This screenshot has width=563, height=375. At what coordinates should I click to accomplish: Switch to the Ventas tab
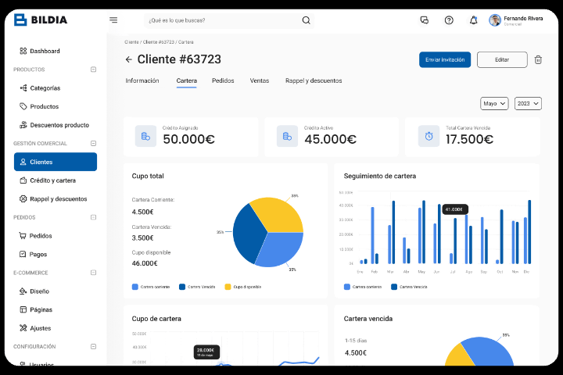(260, 80)
